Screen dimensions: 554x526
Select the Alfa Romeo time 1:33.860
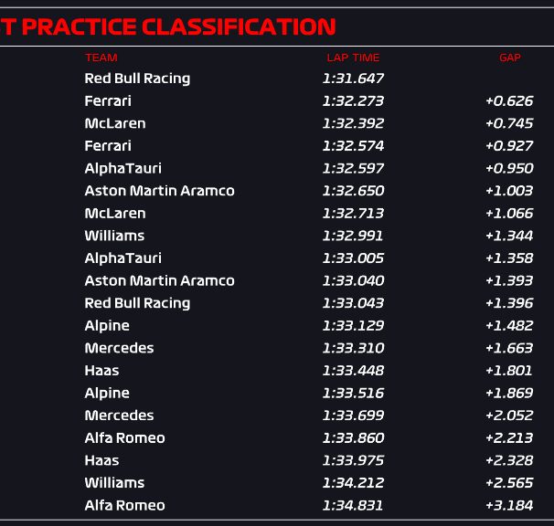353,438
